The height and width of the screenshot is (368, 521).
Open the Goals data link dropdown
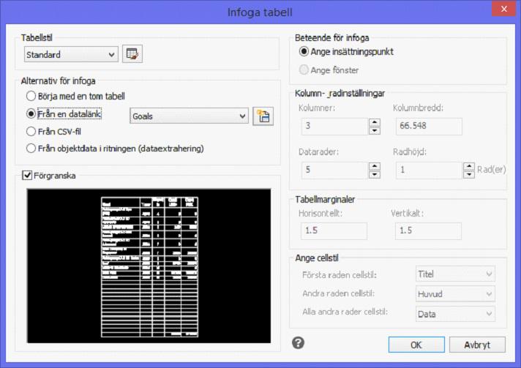[189, 116]
